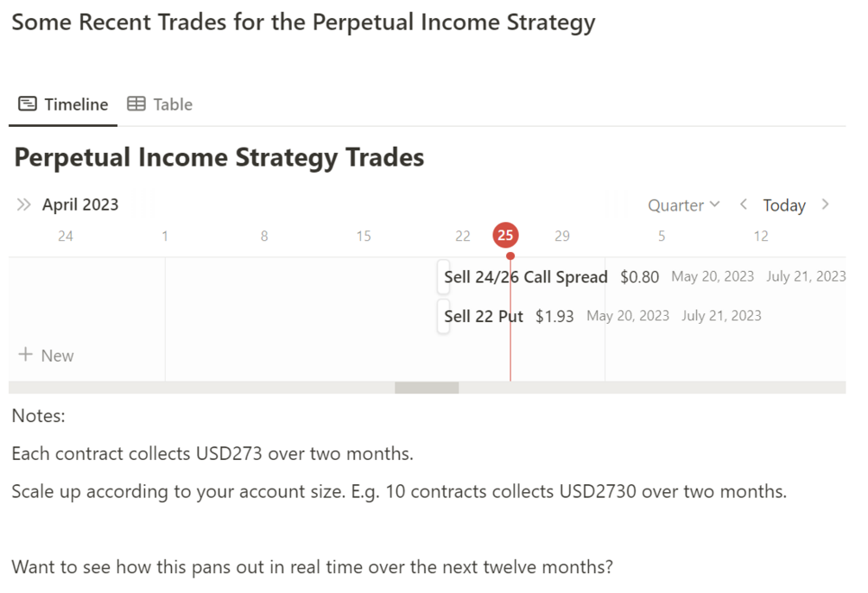Expand the timeline sidebar double-chevron
The width and height of the screenshot is (868, 593).
coord(24,205)
